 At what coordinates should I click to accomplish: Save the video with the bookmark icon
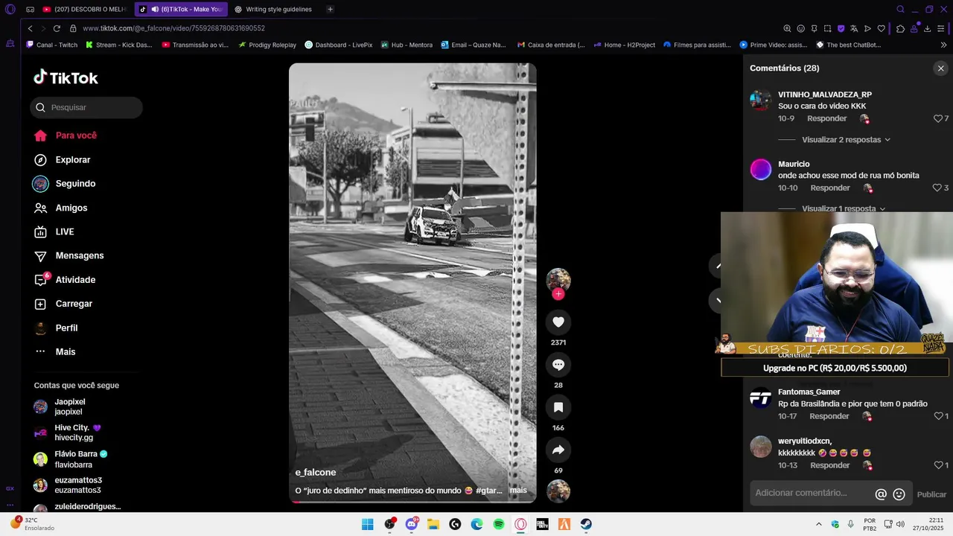click(558, 407)
